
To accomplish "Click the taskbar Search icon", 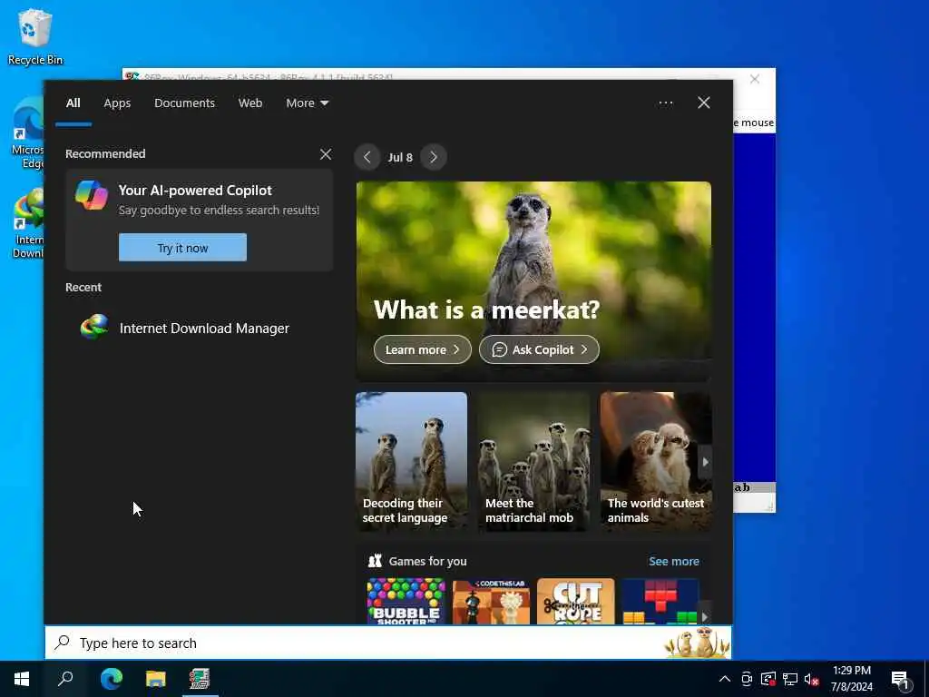I will pos(65,679).
